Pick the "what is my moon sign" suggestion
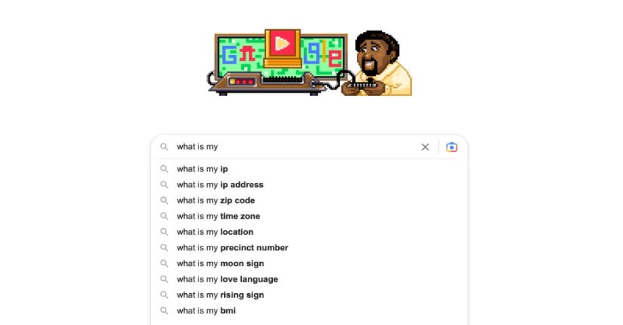 pyautogui.click(x=220, y=263)
